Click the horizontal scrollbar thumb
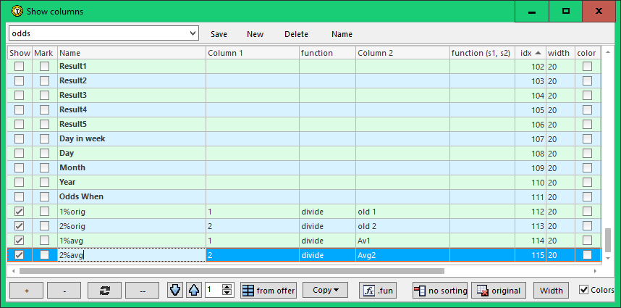 (232, 271)
